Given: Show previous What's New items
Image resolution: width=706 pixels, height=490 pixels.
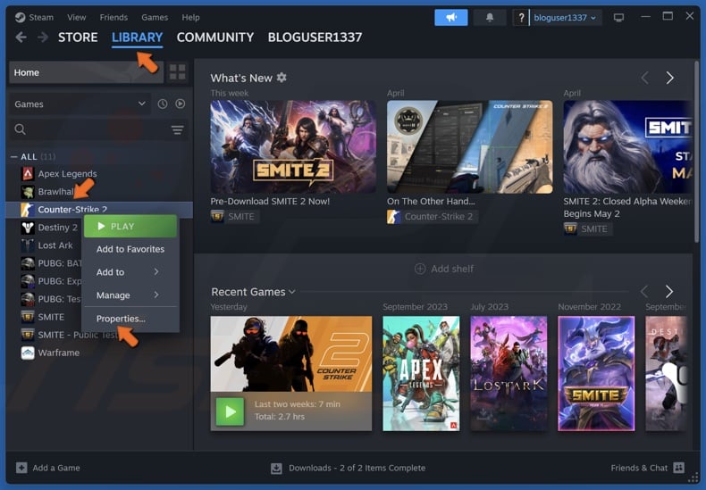Looking at the screenshot, I should pos(644,78).
